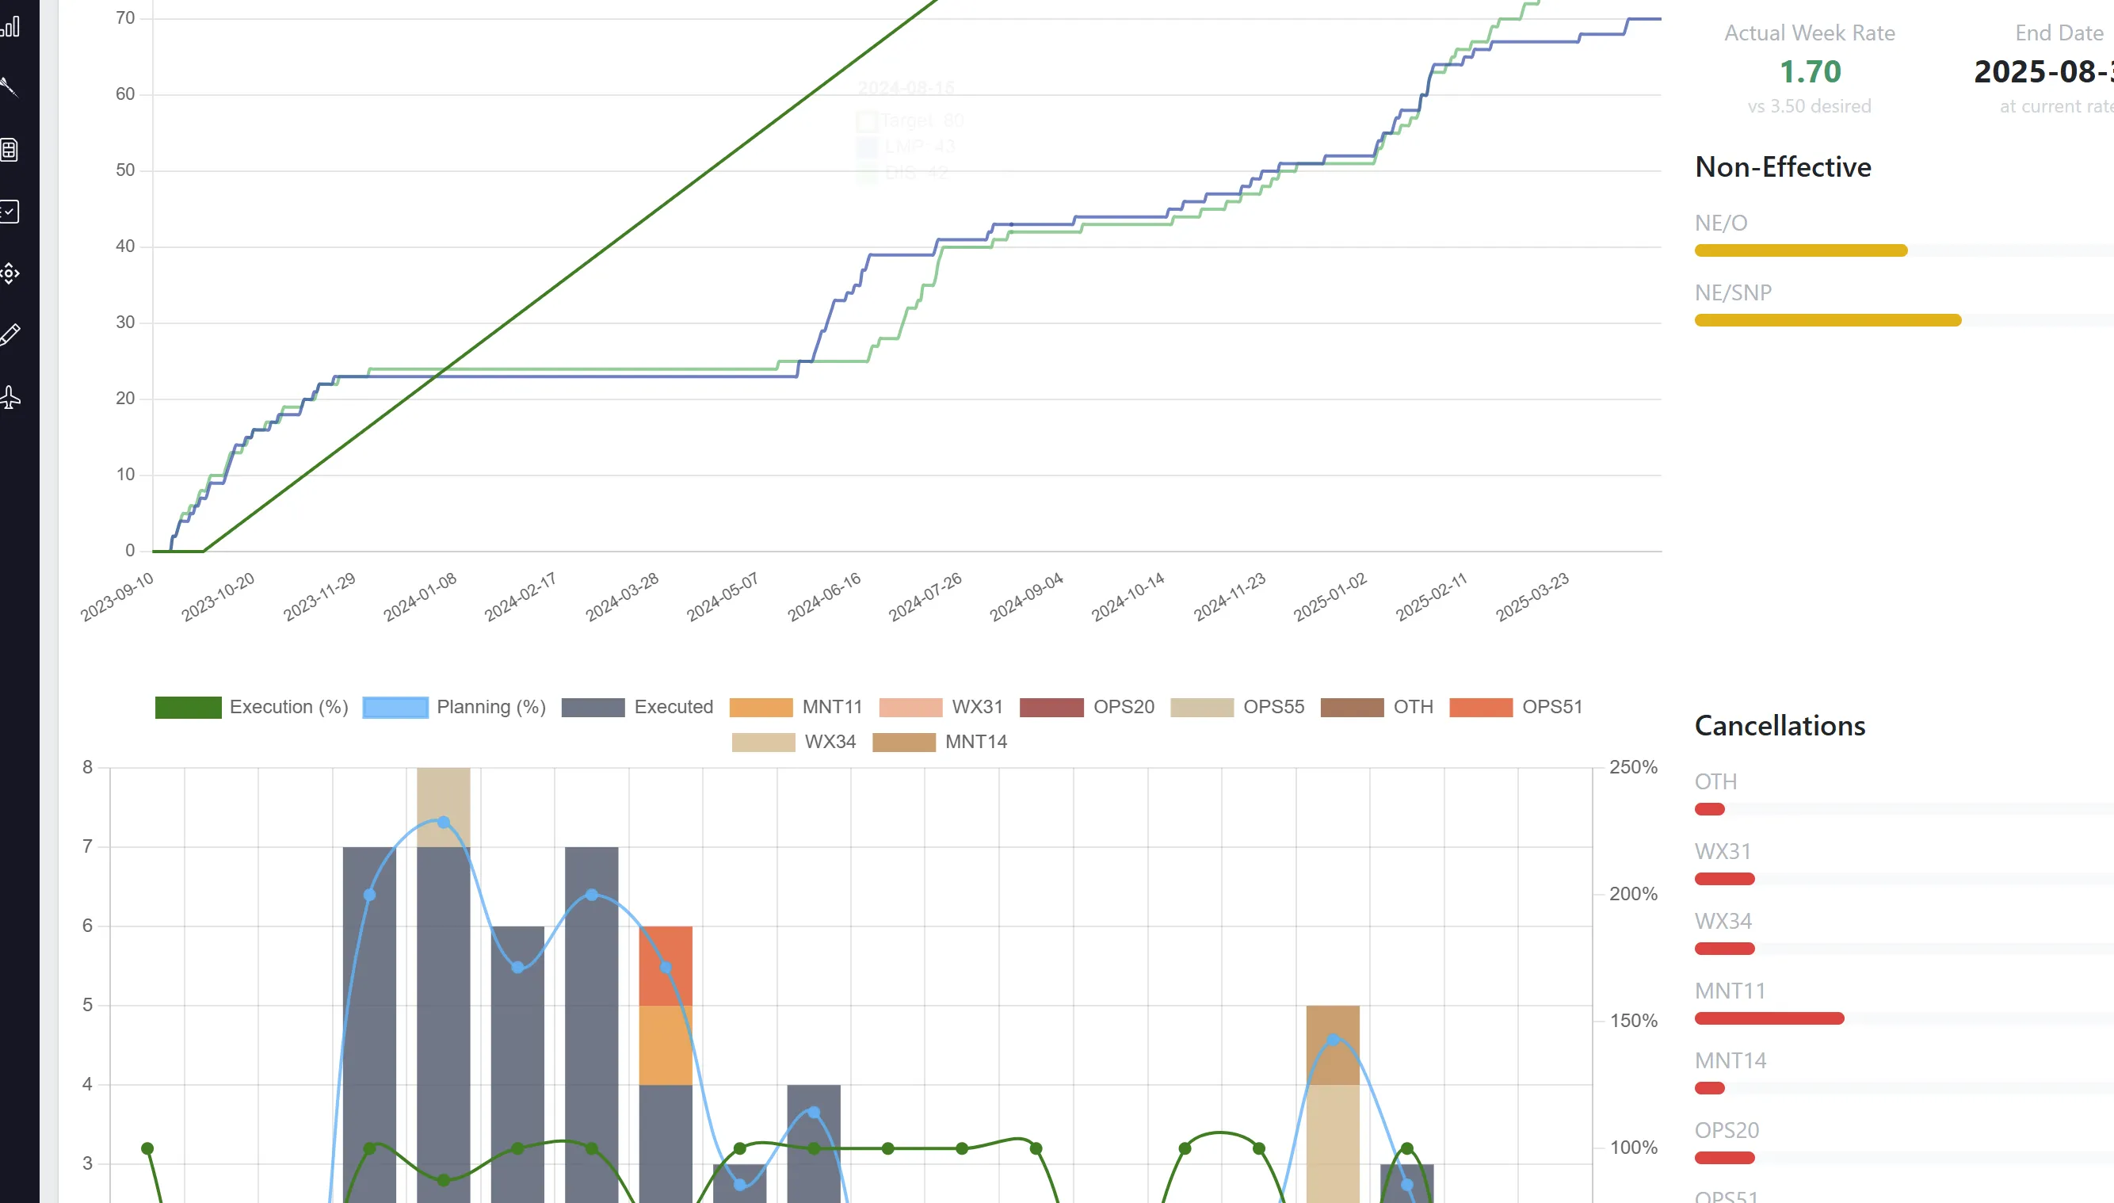Click the OPS20 legend color swatch

(x=1051, y=707)
